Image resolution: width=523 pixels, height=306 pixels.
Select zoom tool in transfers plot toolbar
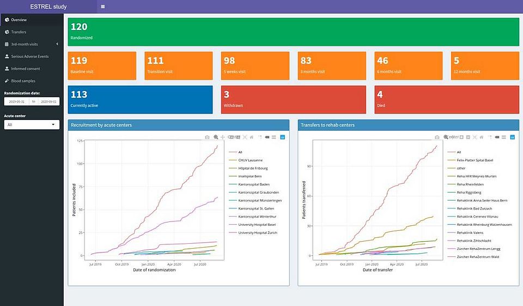coord(446,137)
